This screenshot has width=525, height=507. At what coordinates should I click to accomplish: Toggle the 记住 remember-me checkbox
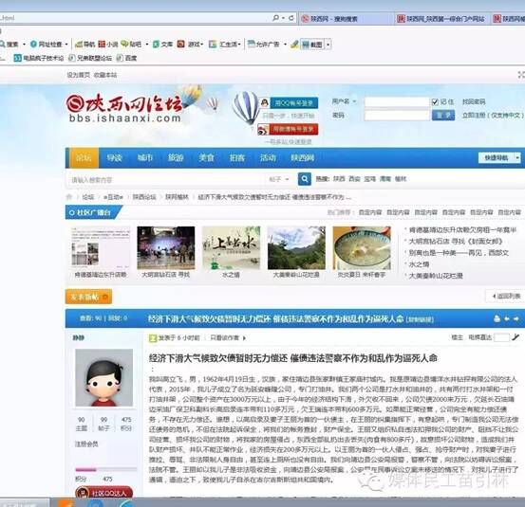click(x=435, y=102)
